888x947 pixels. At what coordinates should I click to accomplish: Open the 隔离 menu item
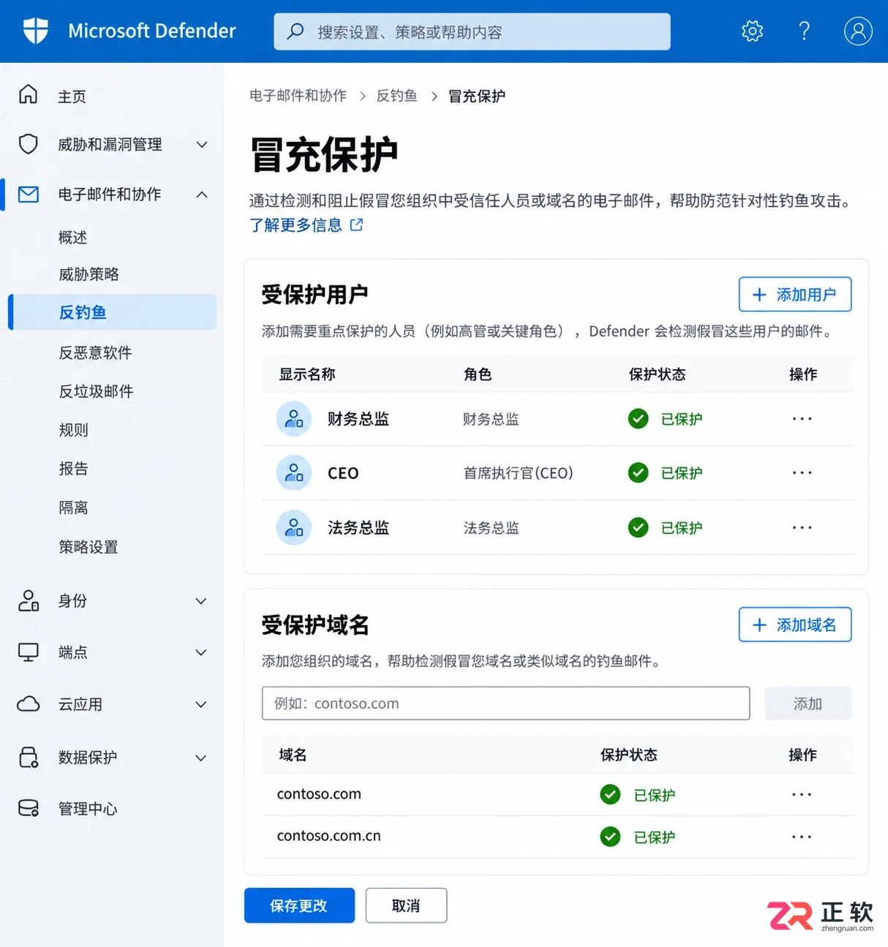tap(73, 508)
